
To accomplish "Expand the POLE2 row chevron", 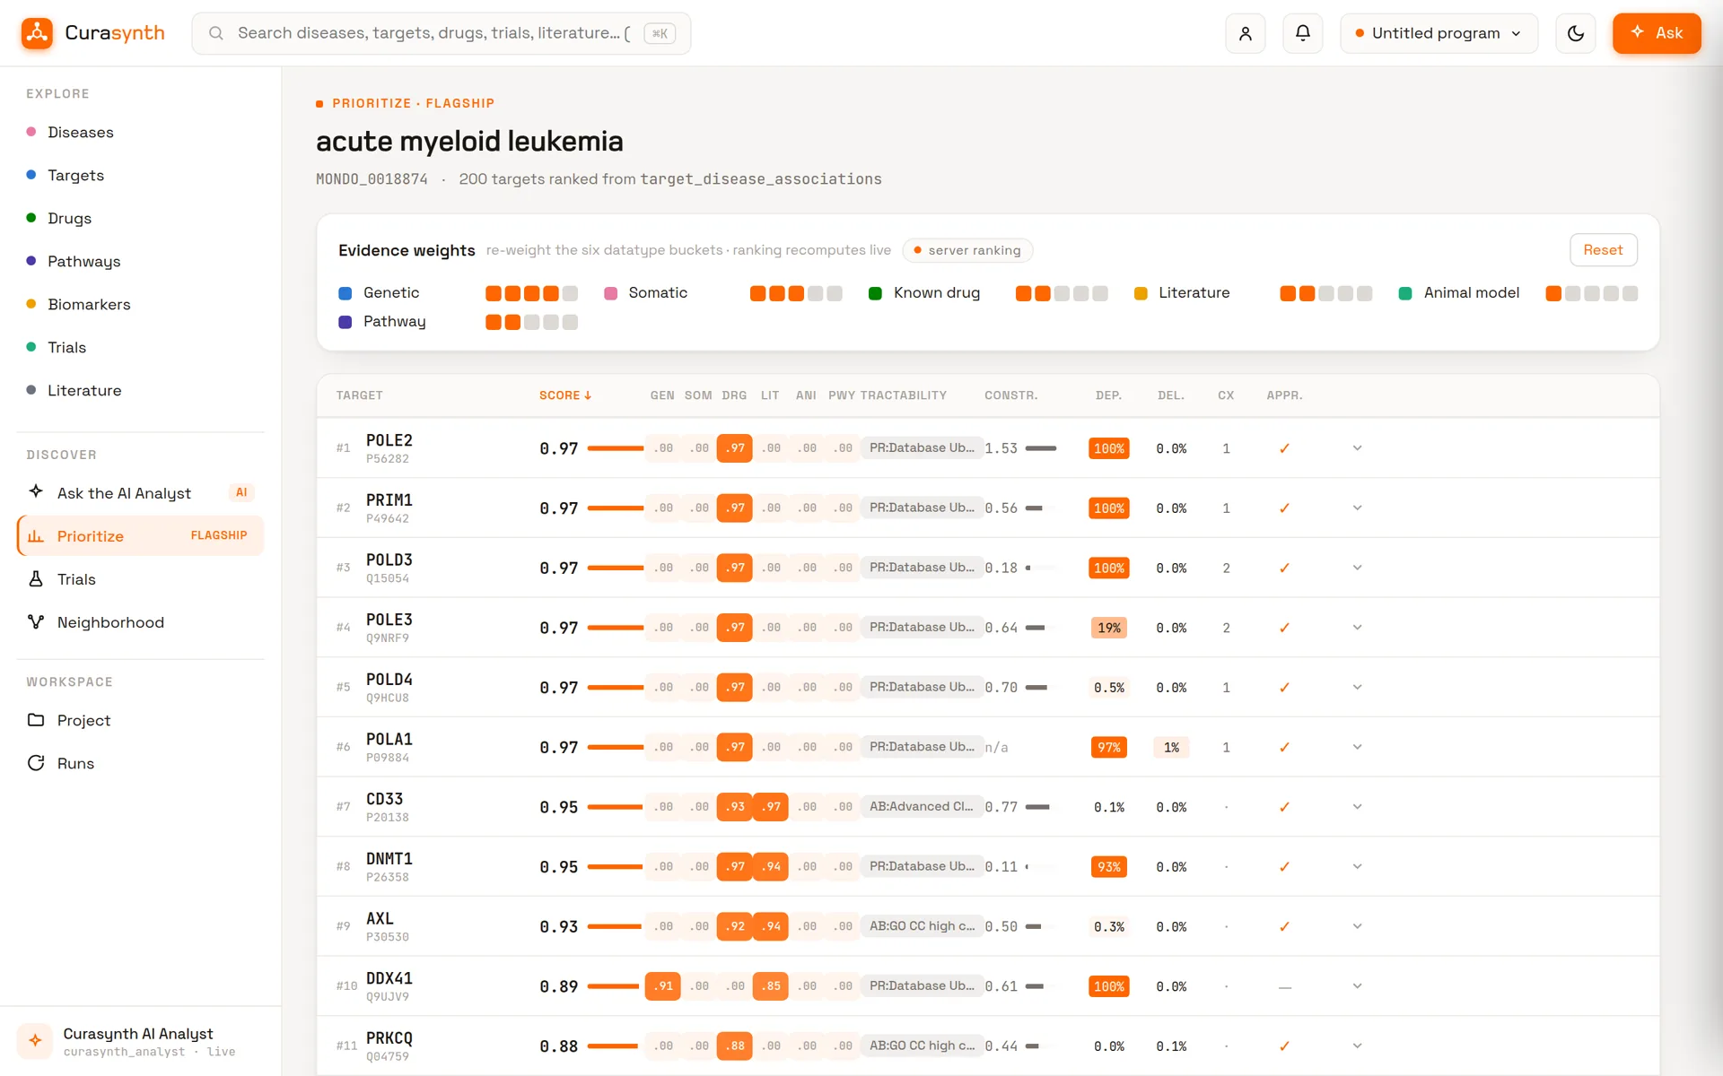I will 1357,448.
